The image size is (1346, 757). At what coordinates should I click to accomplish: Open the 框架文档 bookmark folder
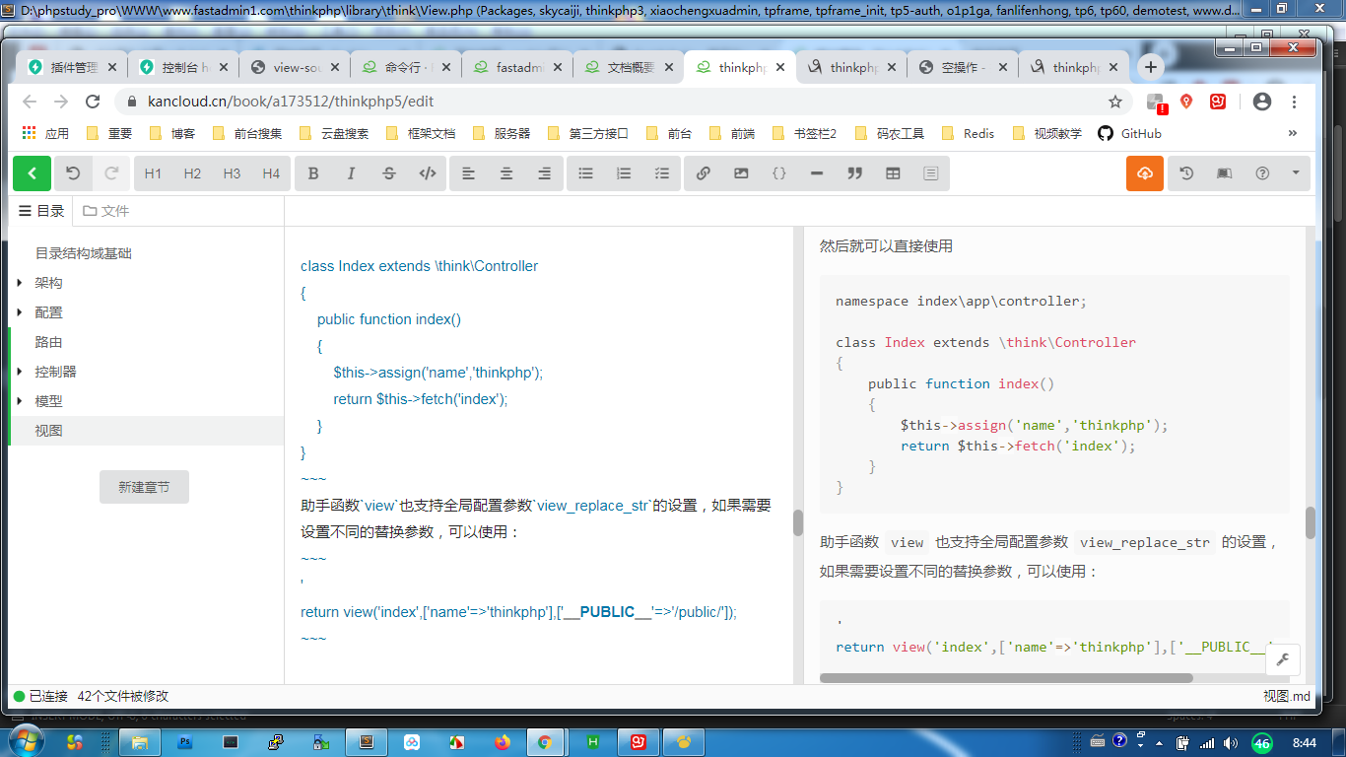421,133
